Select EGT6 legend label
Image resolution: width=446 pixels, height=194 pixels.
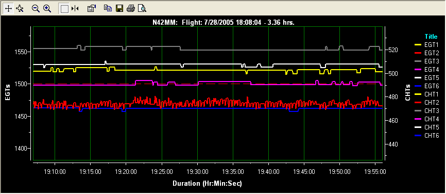click(432, 86)
